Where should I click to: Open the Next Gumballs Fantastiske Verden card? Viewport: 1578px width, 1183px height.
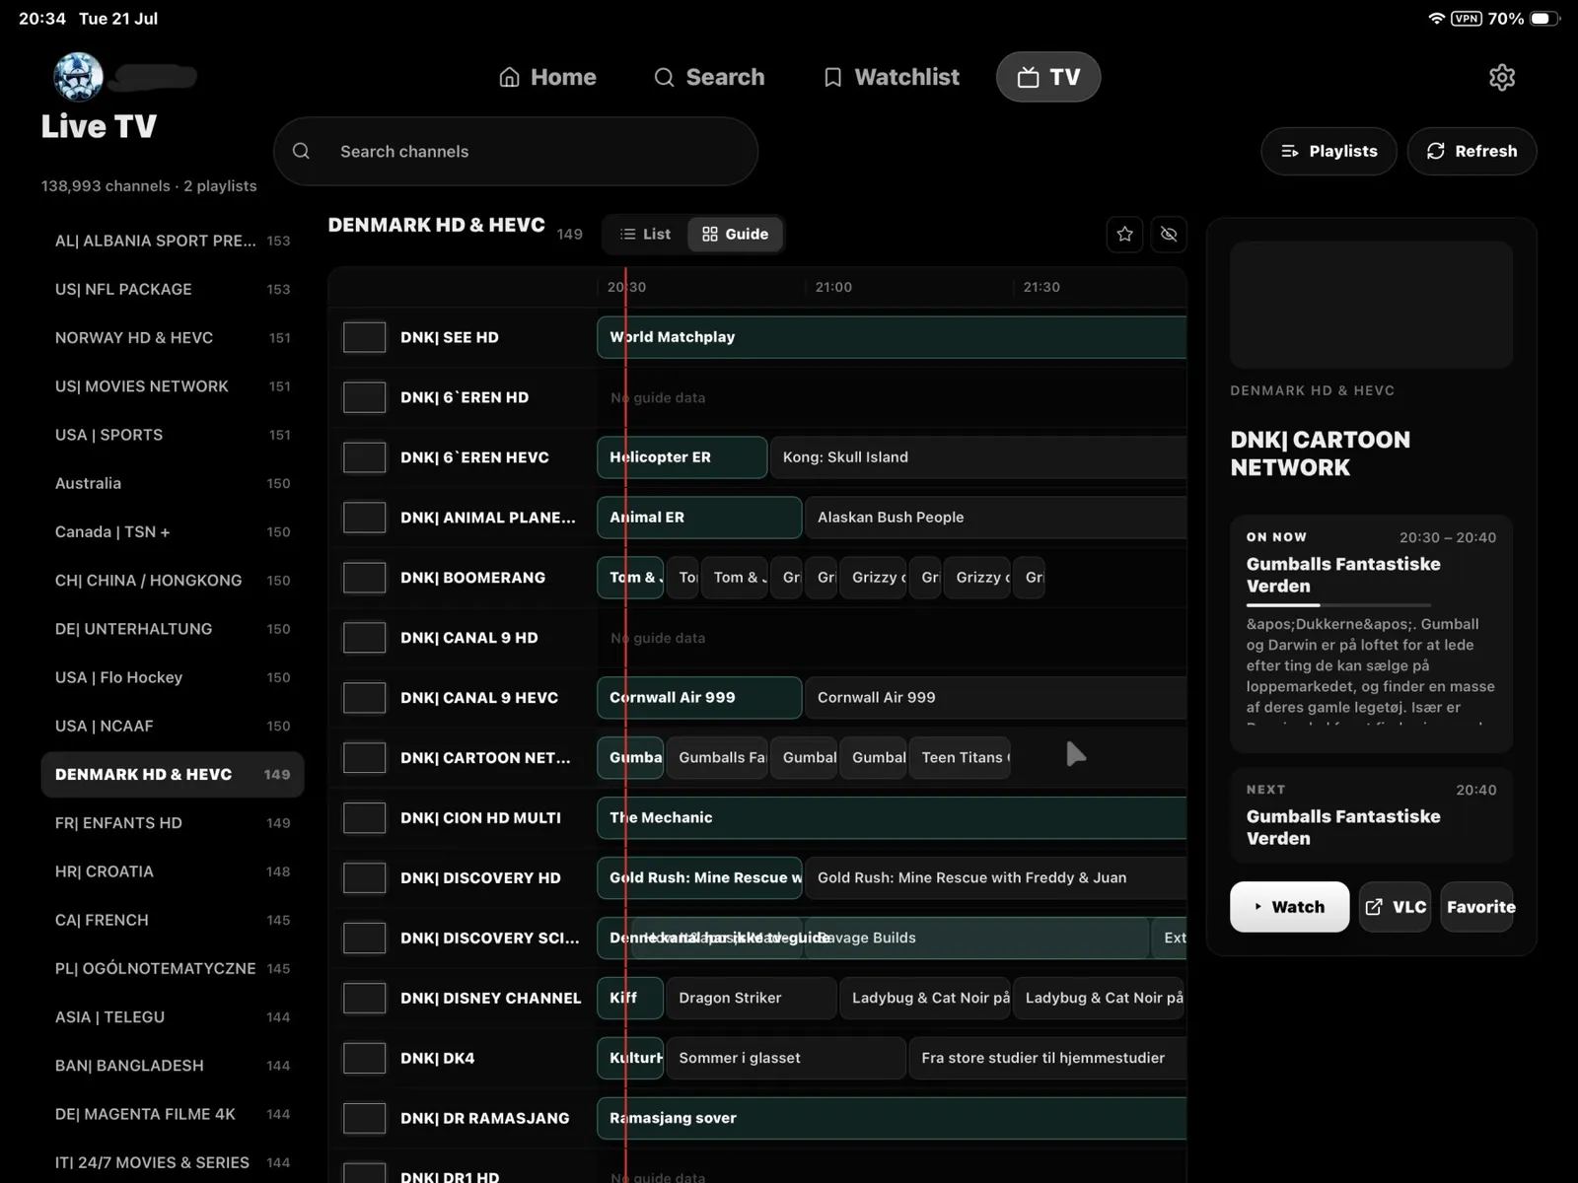(1371, 815)
